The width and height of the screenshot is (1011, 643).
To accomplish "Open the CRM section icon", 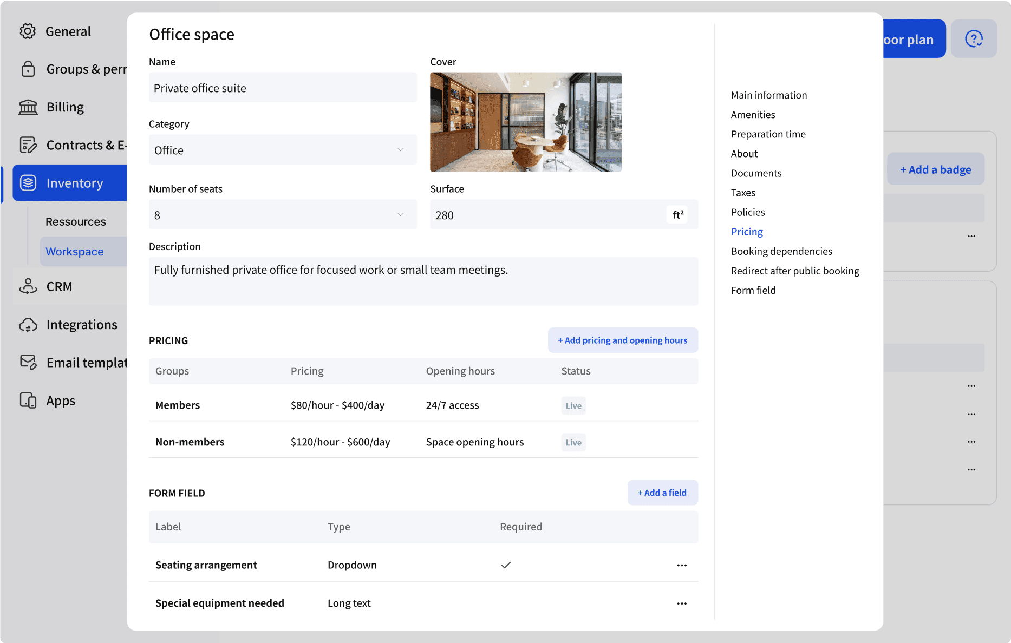I will coord(28,286).
